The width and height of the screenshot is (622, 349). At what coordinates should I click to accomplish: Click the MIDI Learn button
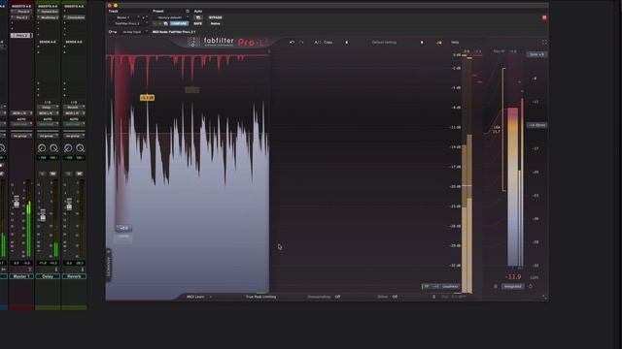pos(195,297)
